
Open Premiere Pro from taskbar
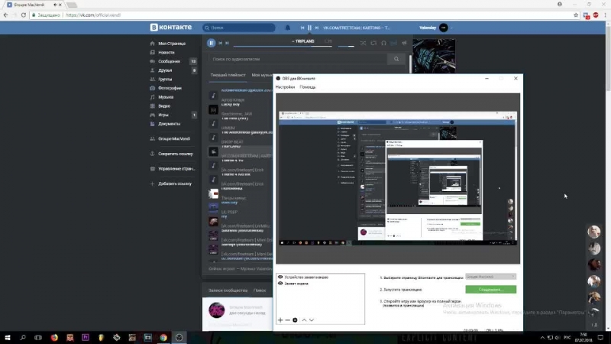coord(86,337)
